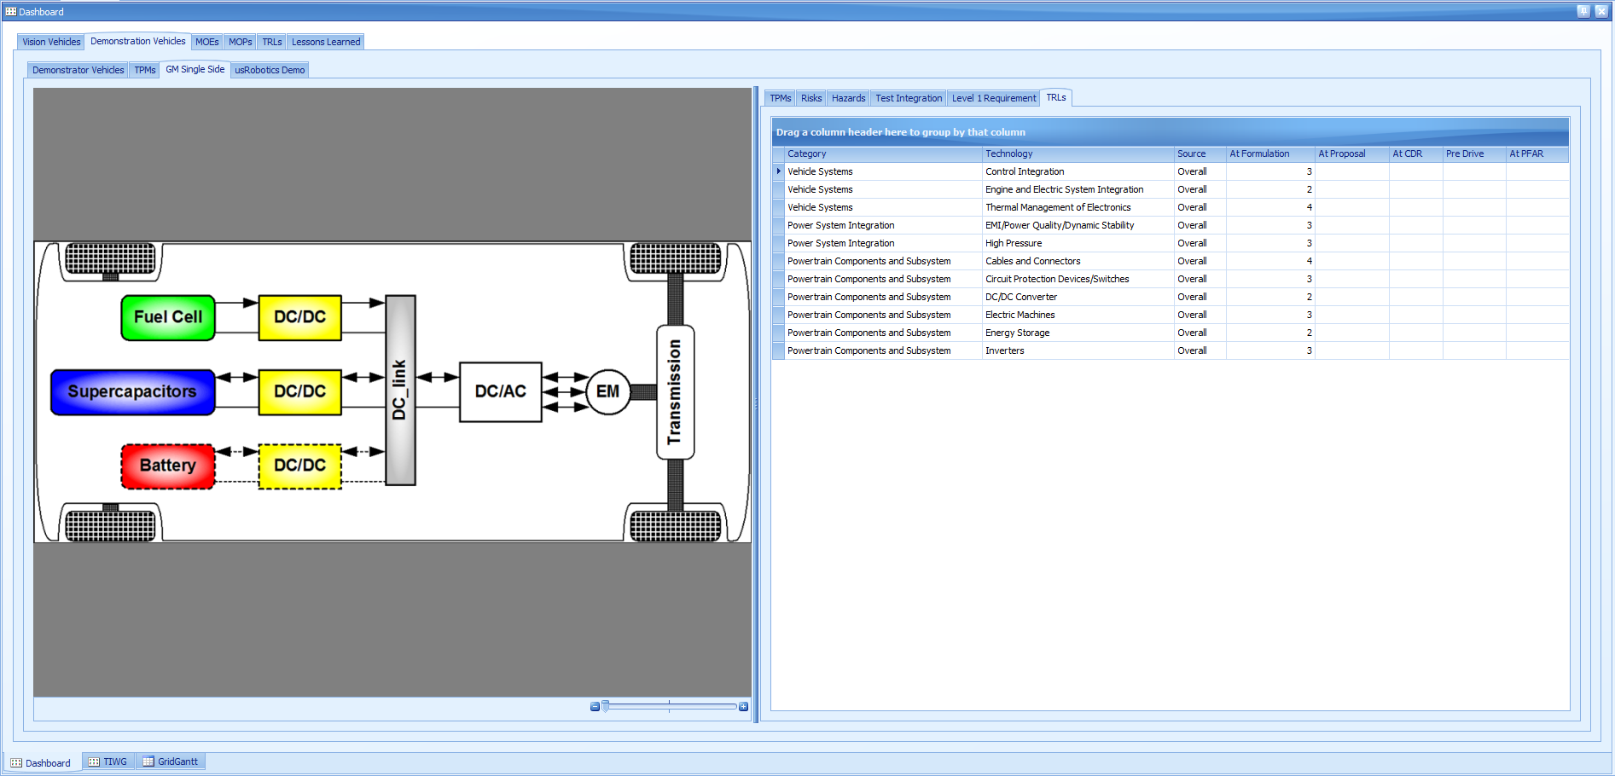The height and width of the screenshot is (776, 1615).
Task: Click the Supercapacitors block in diagram
Action: [x=132, y=392]
